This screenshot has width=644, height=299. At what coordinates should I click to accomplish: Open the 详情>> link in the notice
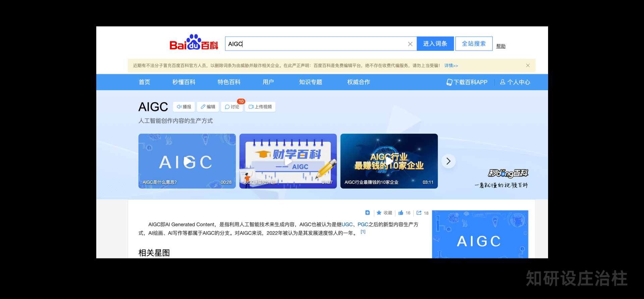451,66
